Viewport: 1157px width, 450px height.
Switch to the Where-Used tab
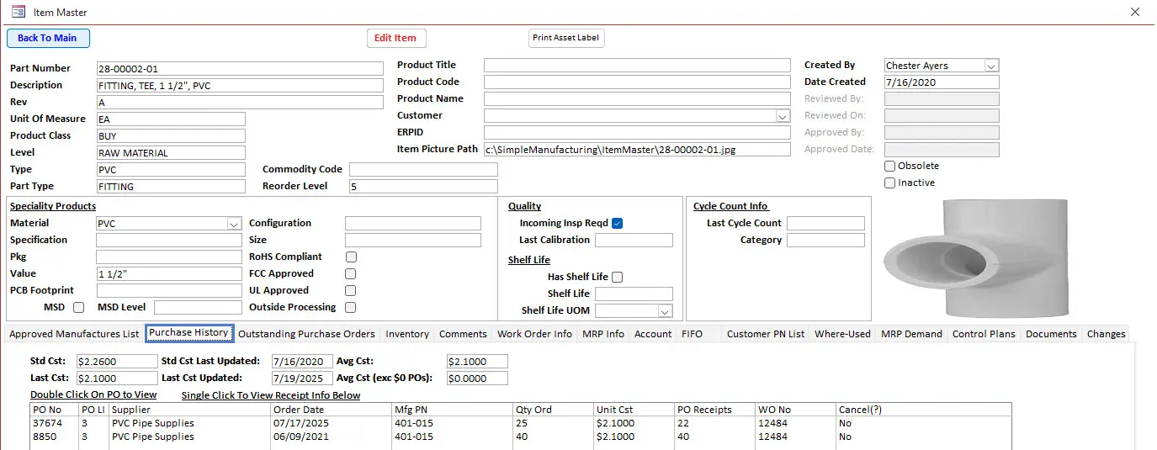pos(842,334)
